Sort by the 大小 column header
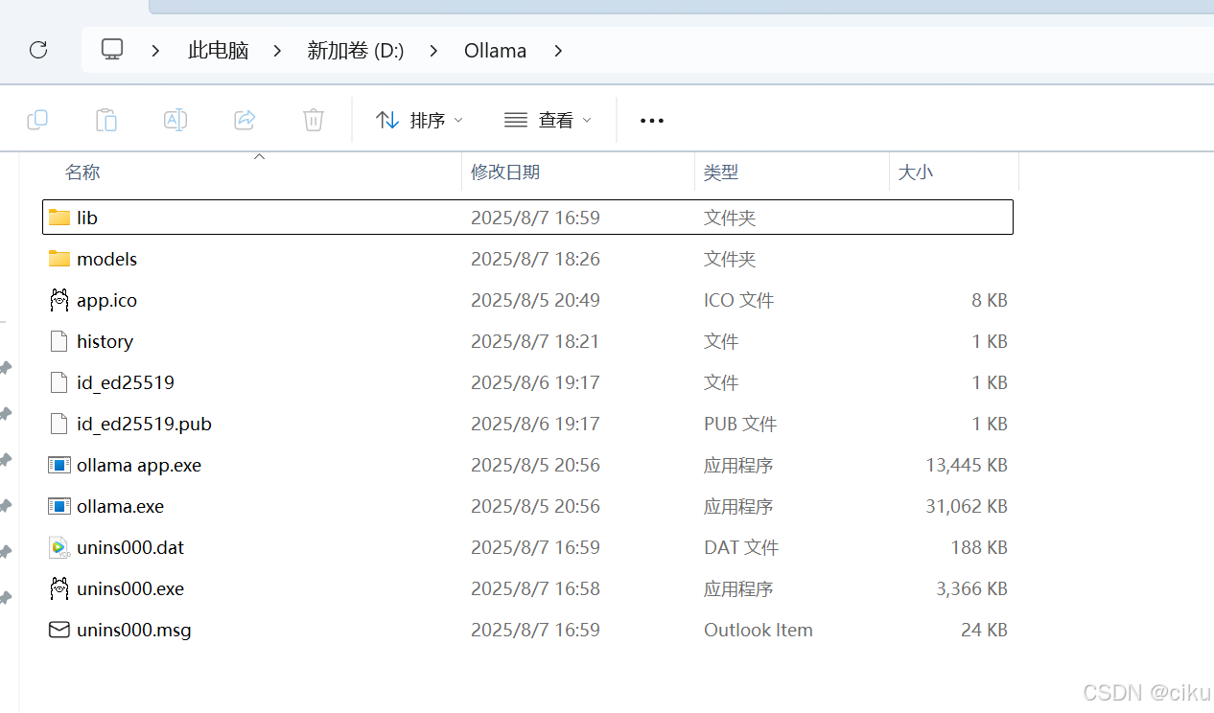This screenshot has width=1214, height=713. tap(916, 172)
